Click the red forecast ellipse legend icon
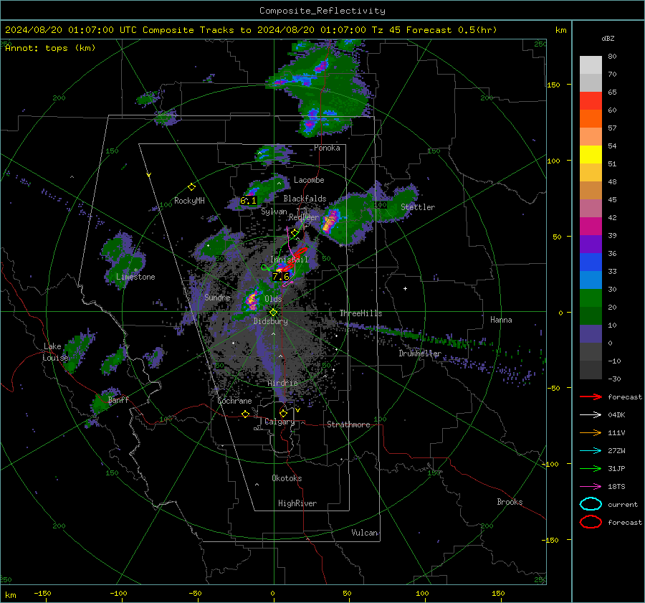 click(x=591, y=522)
